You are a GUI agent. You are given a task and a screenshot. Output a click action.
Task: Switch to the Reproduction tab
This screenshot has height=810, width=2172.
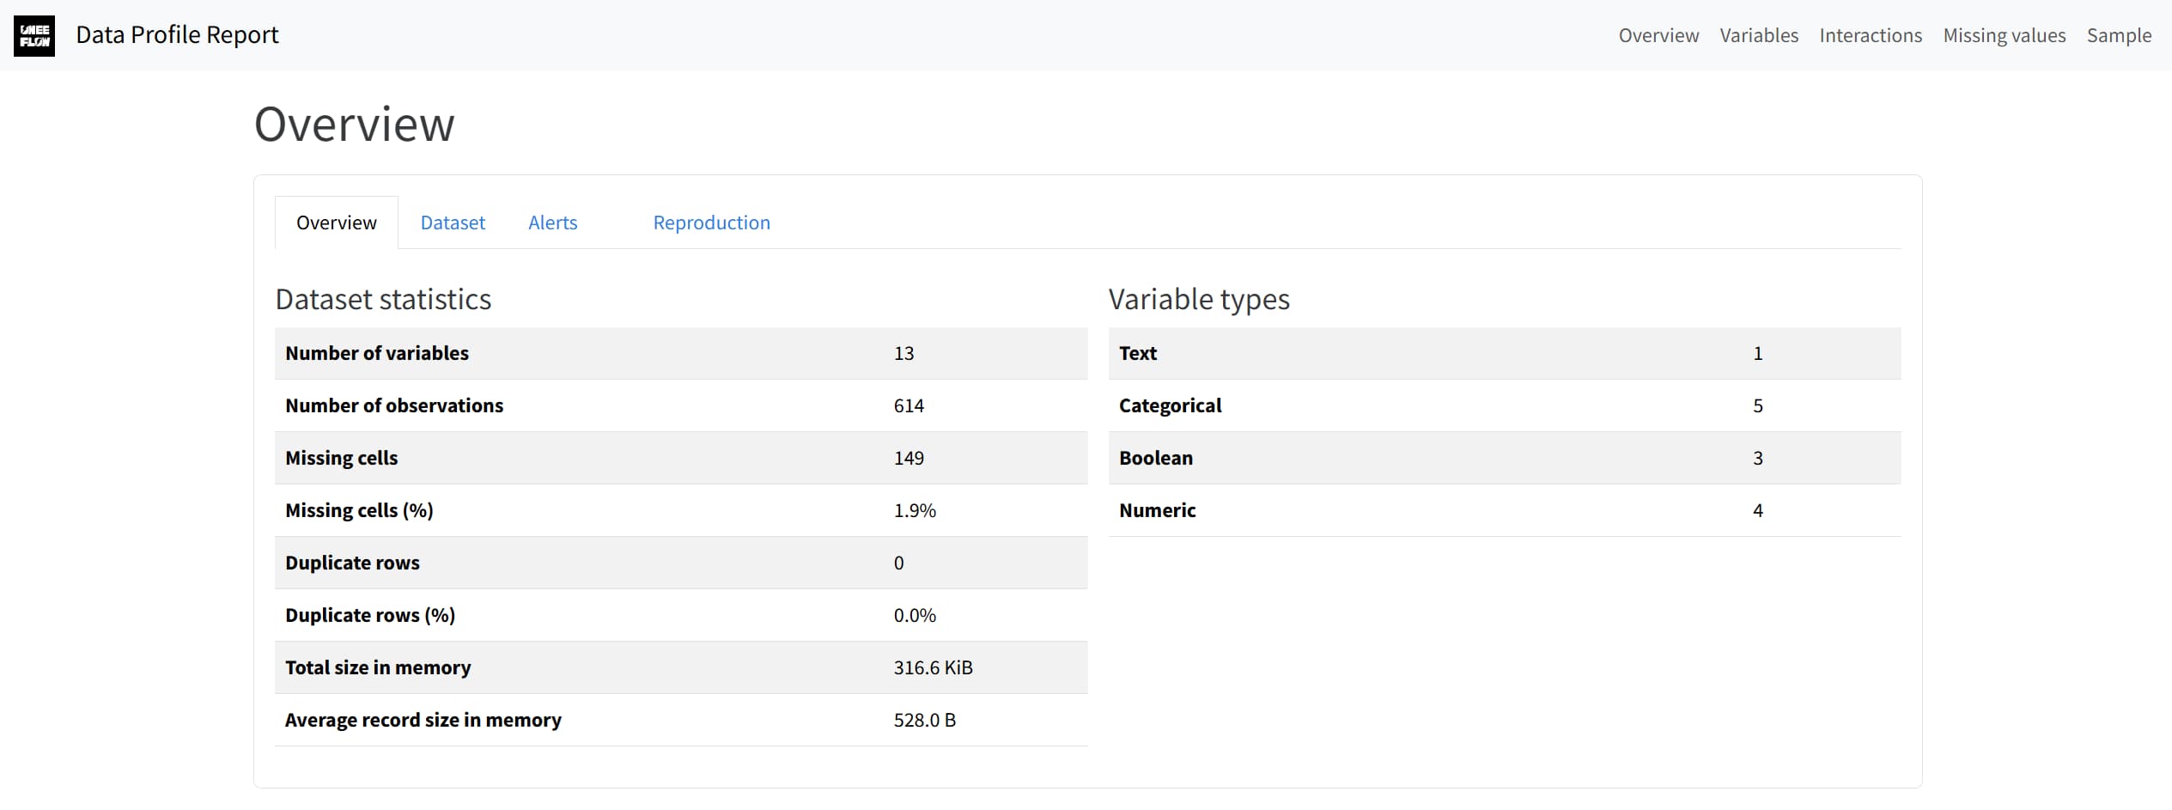(711, 222)
